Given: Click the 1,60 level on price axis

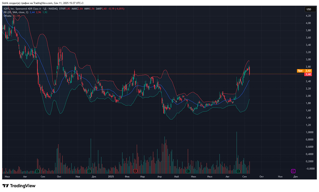Looking at the screenshot, I should (308, 110).
